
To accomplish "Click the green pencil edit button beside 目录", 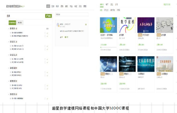I will click(x=48, y=16).
